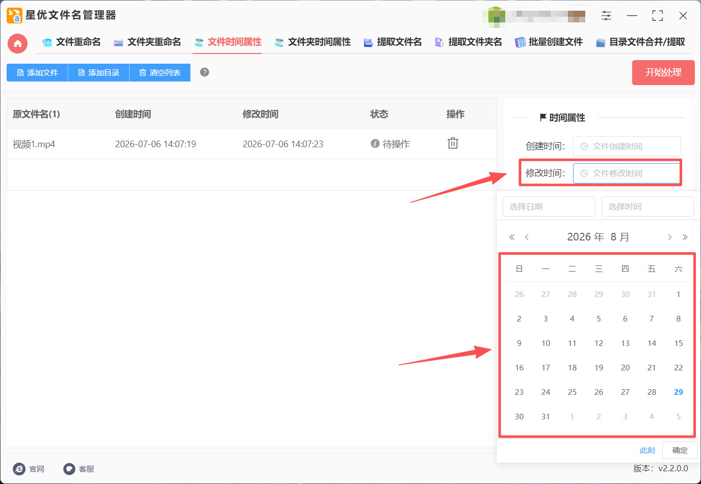
Task: Click the 原文件名(1) column header
Action: [x=36, y=114]
